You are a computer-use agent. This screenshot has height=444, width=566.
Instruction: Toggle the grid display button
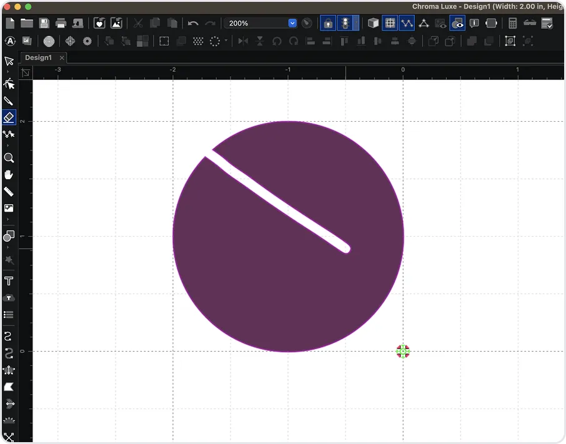(390, 23)
